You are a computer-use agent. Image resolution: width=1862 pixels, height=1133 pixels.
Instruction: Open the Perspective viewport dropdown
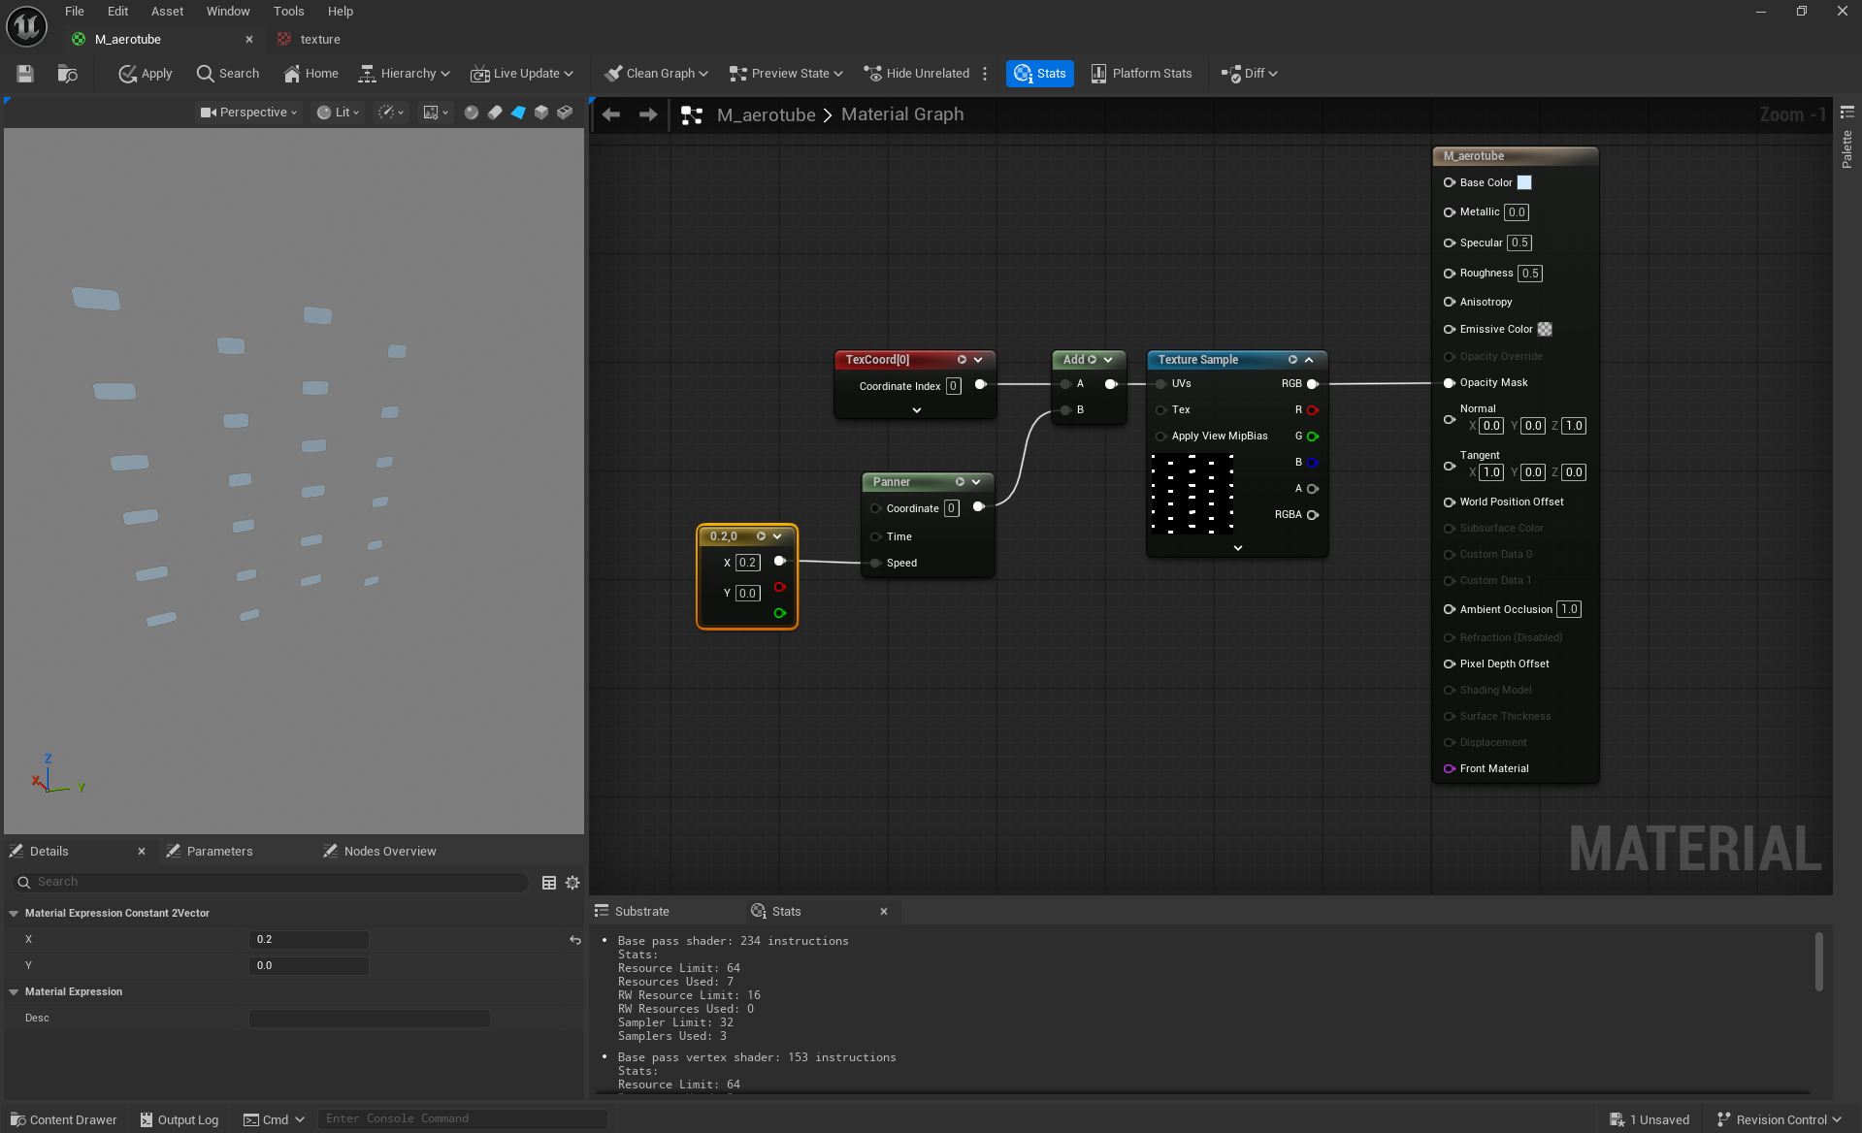[248, 113]
